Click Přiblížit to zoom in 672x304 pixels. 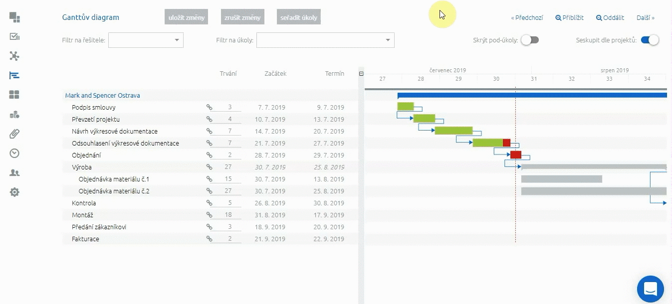pyautogui.click(x=569, y=17)
